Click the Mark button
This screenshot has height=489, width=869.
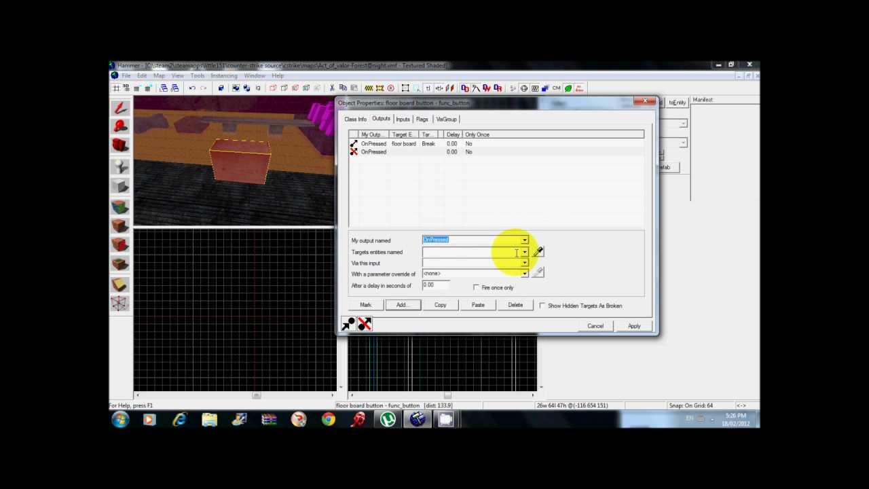[x=366, y=305]
